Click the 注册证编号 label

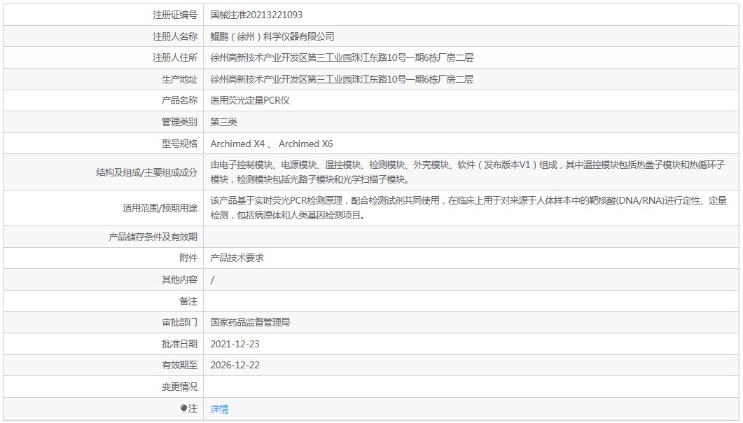click(175, 15)
